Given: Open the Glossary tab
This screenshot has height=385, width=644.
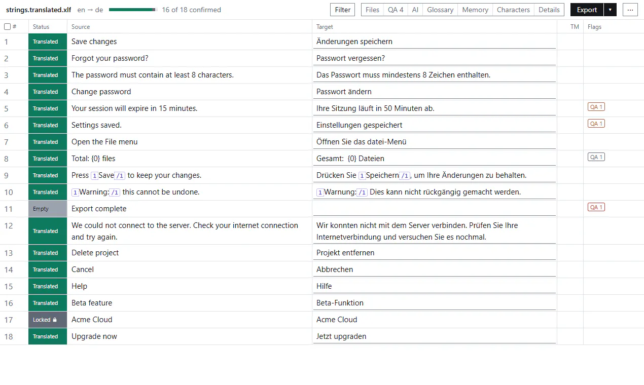Looking at the screenshot, I should pyautogui.click(x=440, y=10).
